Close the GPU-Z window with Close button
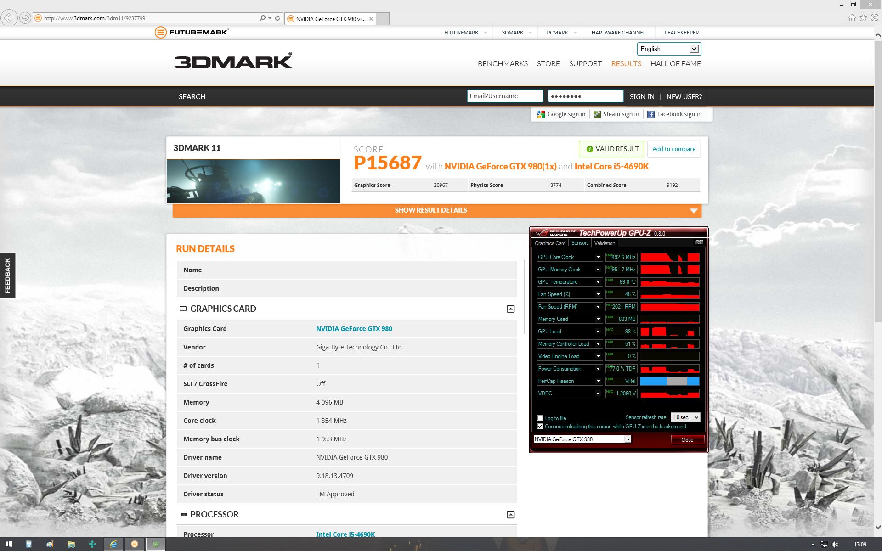The width and height of the screenshot is (882, 551). pyautogui.click(x=687, y=439)
